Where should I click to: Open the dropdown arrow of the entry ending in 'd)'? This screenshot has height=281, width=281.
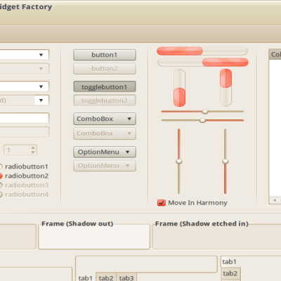coord(41,100)
